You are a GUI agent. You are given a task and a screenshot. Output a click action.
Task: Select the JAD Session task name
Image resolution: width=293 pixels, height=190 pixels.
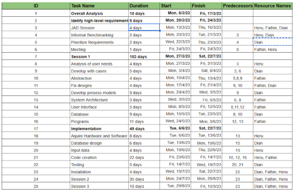click(99, 28)
